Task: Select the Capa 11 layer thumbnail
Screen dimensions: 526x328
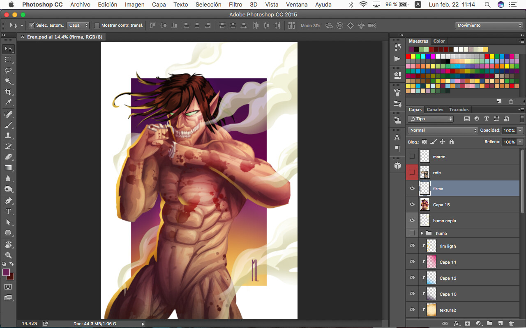Action: click(431, 262)
